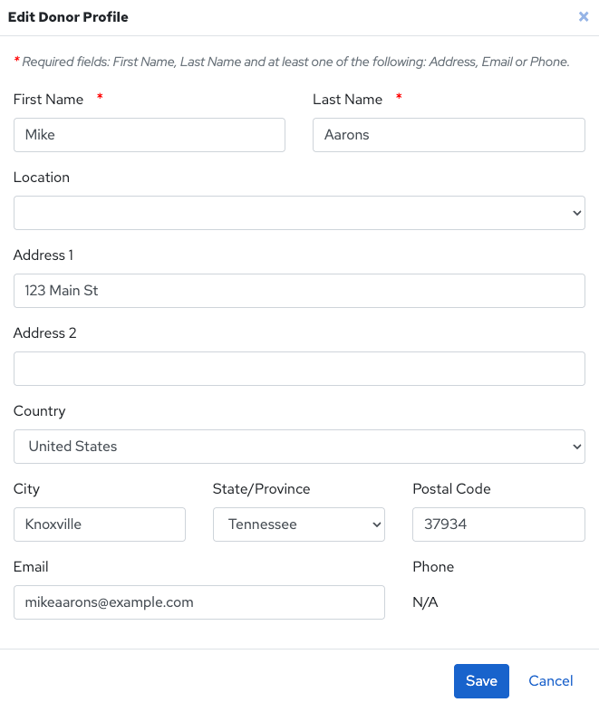This screenshot has height=712, width=599.
Task: Focus the Postal Code field
Action: [x=498, y=524]
